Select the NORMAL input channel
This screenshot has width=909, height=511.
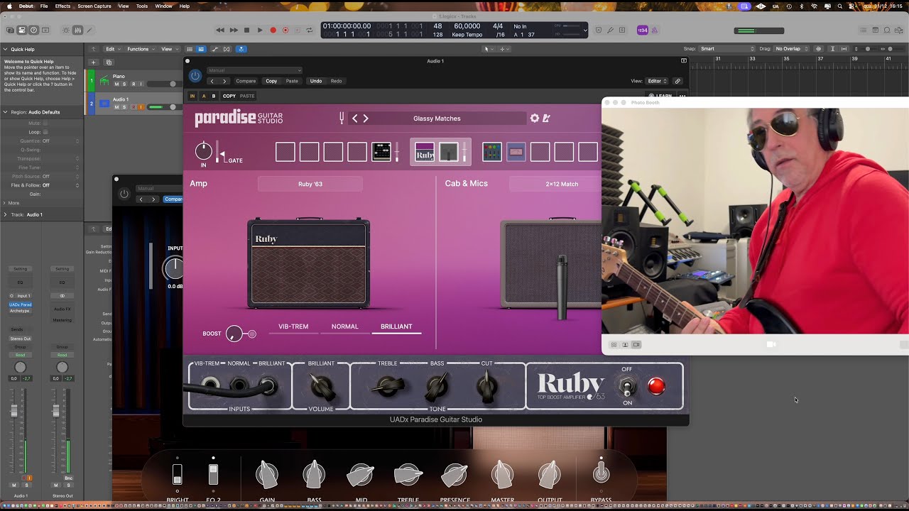[344, 326]
